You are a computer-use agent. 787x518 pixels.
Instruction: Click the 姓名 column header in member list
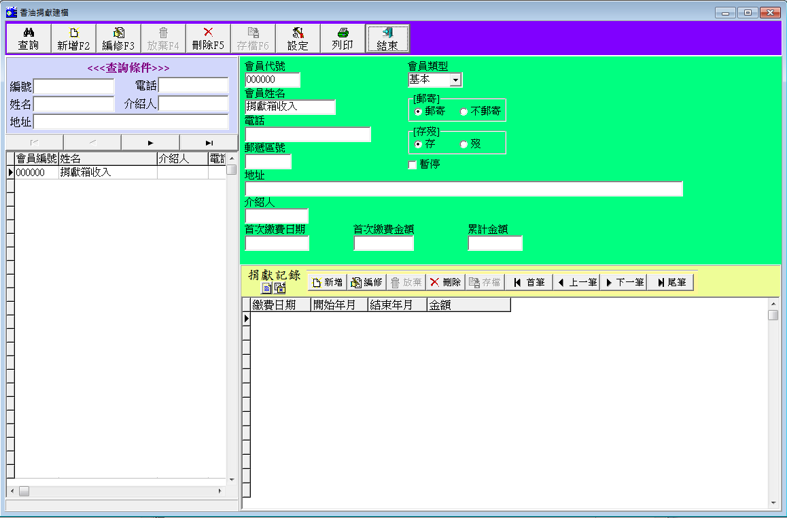coord(107,158)
